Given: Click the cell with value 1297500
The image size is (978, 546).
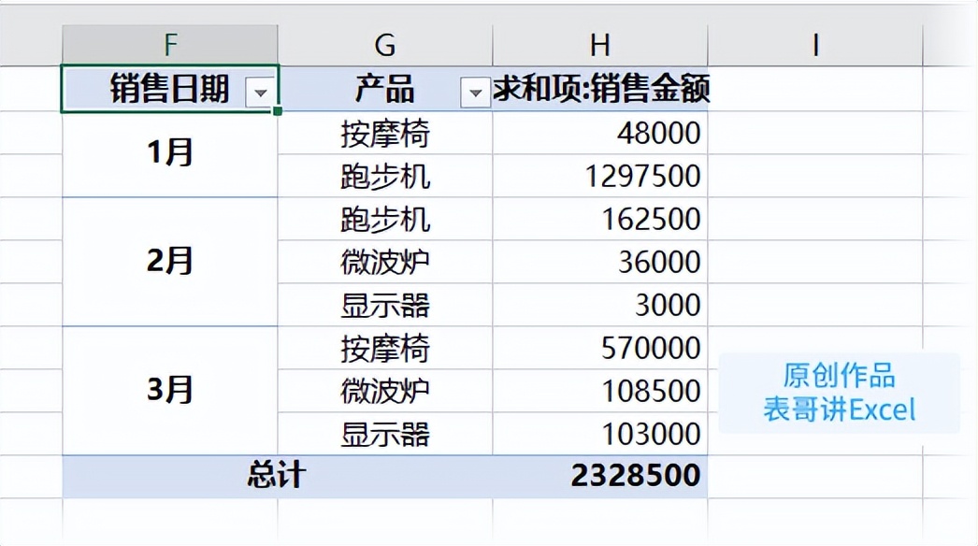Looking at the screenshot, I should coord(600,176).
